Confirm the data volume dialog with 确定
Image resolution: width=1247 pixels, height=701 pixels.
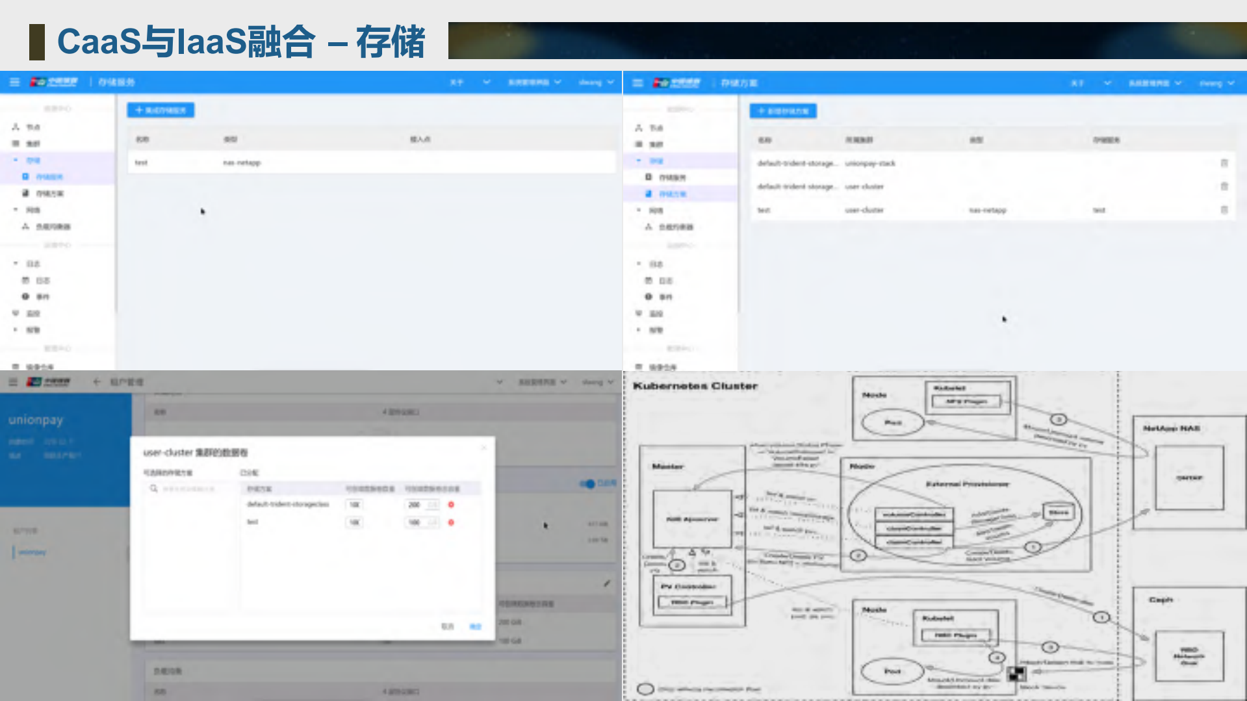[x=475, y=626]
